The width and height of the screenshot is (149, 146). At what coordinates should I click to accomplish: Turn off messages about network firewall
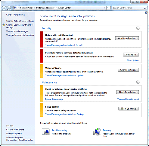(x=64, y=45)
